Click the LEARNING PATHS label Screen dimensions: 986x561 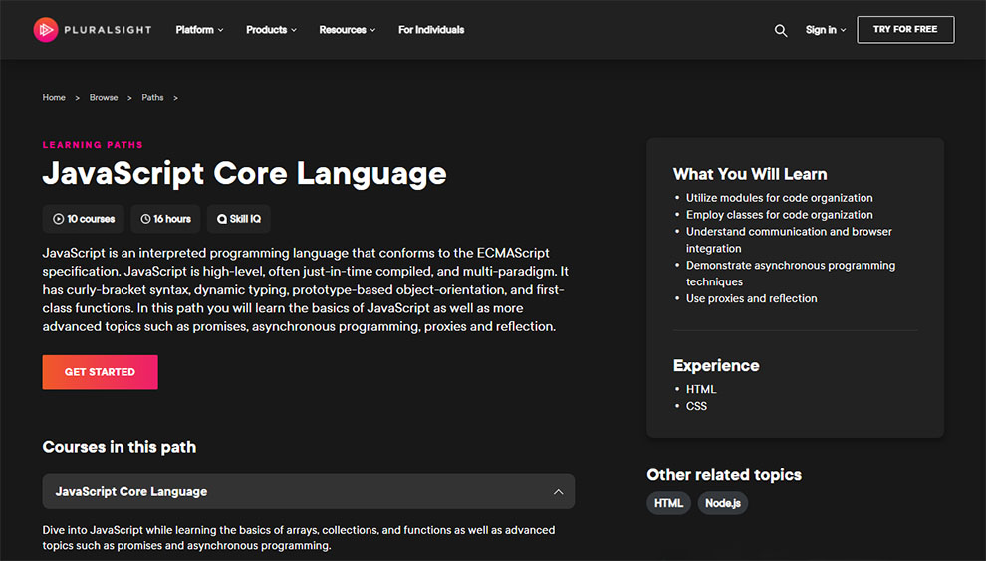tap(93, 145)
